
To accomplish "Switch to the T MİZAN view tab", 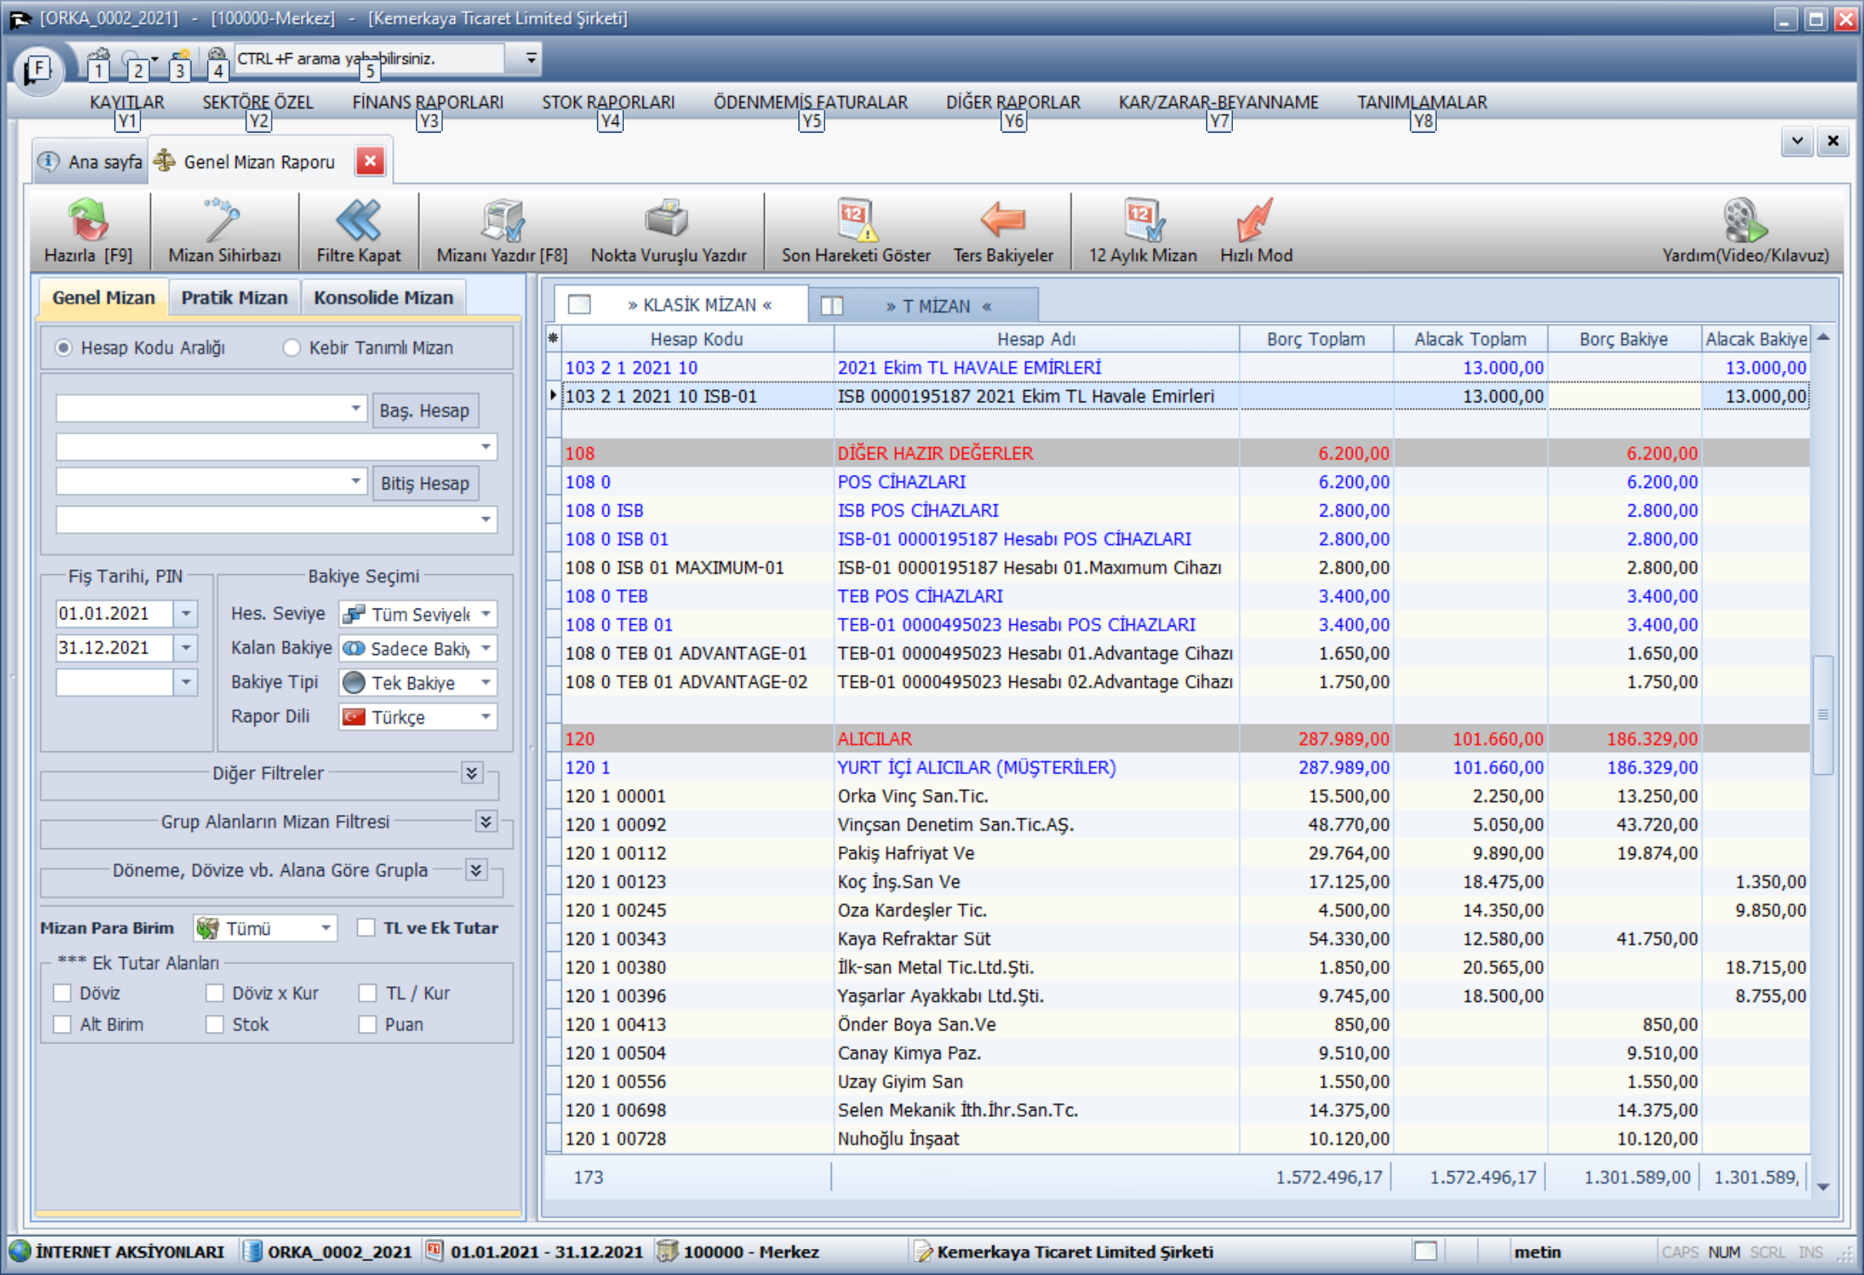I will tap(925, 306).
